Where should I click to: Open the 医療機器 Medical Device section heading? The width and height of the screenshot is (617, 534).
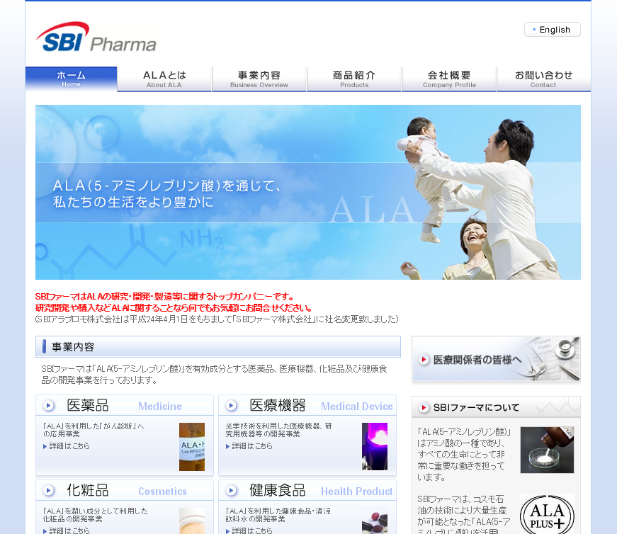(x=307, y=405)
